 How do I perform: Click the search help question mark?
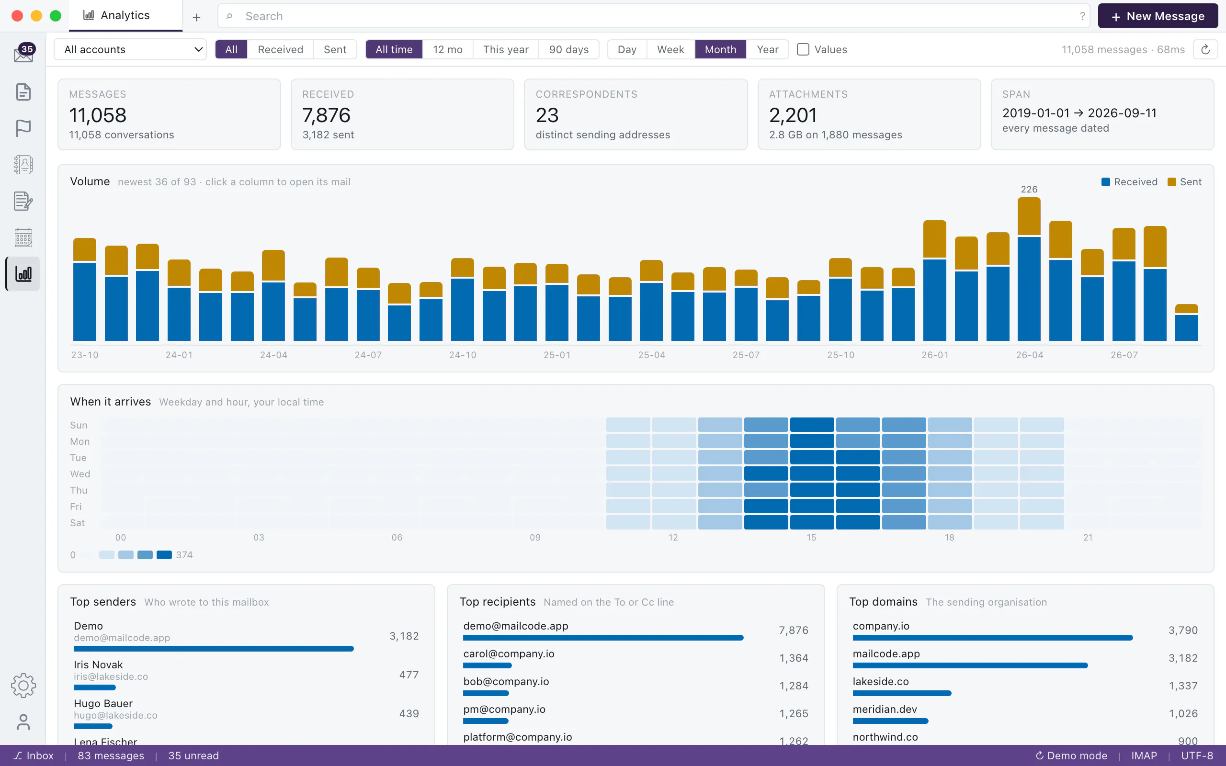pyautogui.click(x=1082, y=16)
